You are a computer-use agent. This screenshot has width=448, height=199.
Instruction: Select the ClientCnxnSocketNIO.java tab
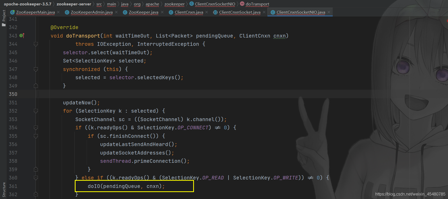pos(301,12)
